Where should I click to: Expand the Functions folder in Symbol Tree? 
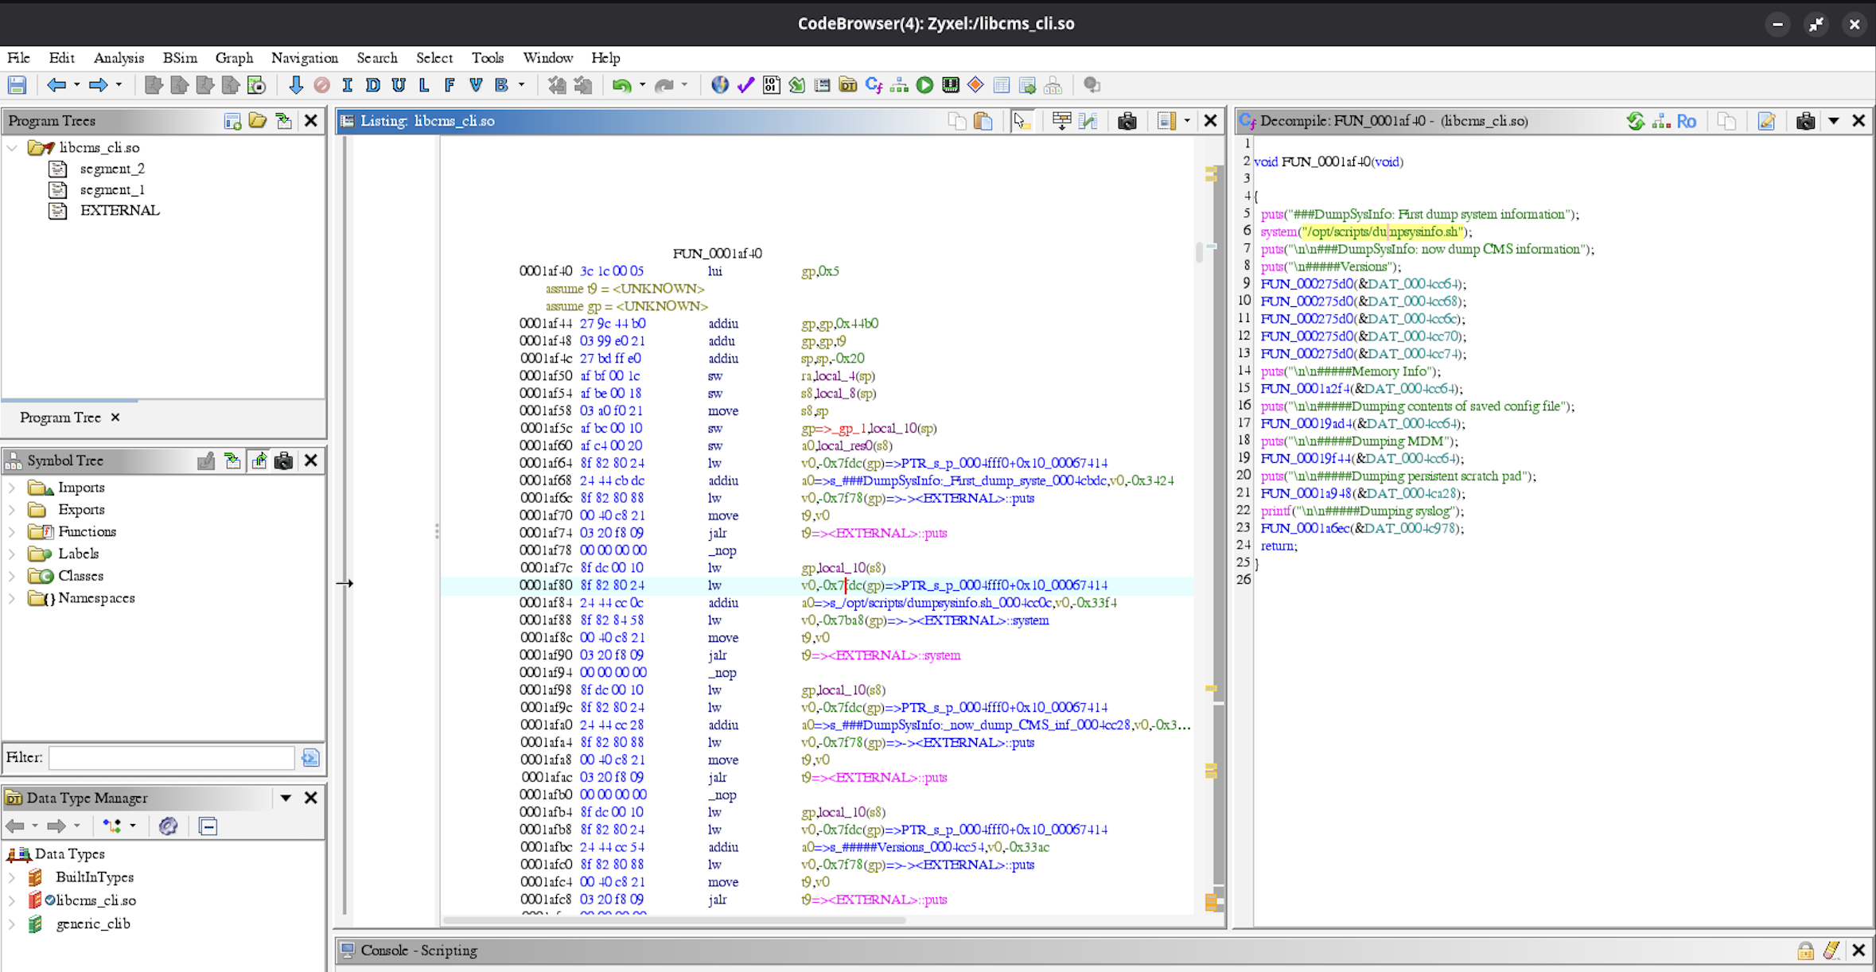coord(12,531)
